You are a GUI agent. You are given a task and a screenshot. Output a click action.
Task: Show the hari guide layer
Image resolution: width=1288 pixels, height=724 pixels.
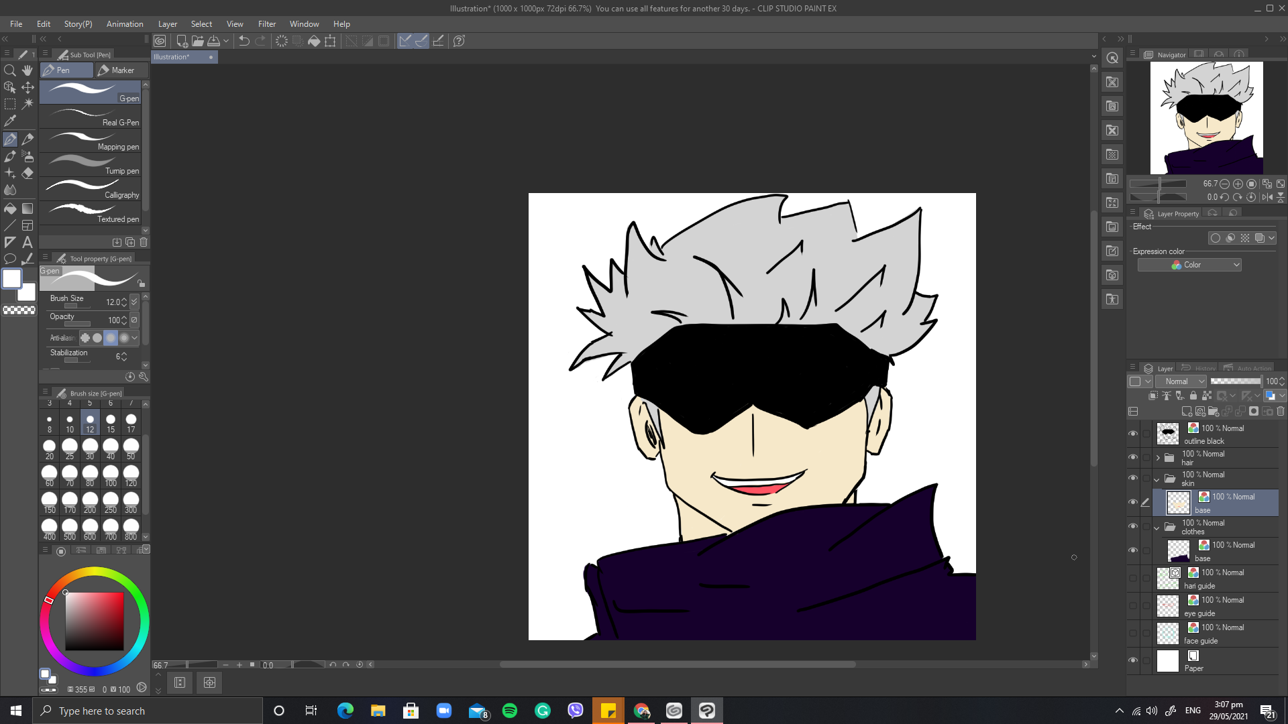(1133, 578)
